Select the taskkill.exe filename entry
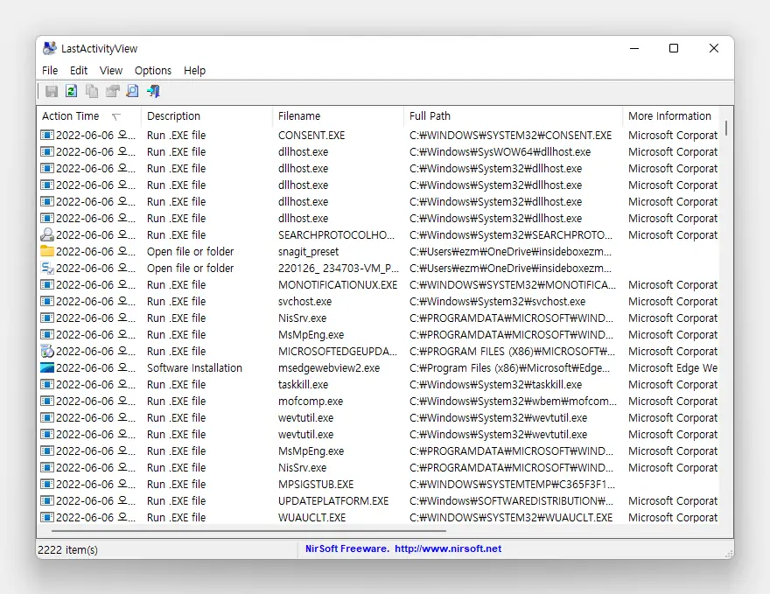The width and height of the screenshot is (770, 594). [303, 385]
